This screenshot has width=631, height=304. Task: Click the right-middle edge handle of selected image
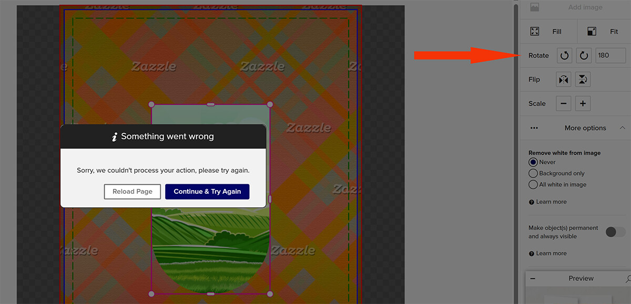(x=270, y=199)
